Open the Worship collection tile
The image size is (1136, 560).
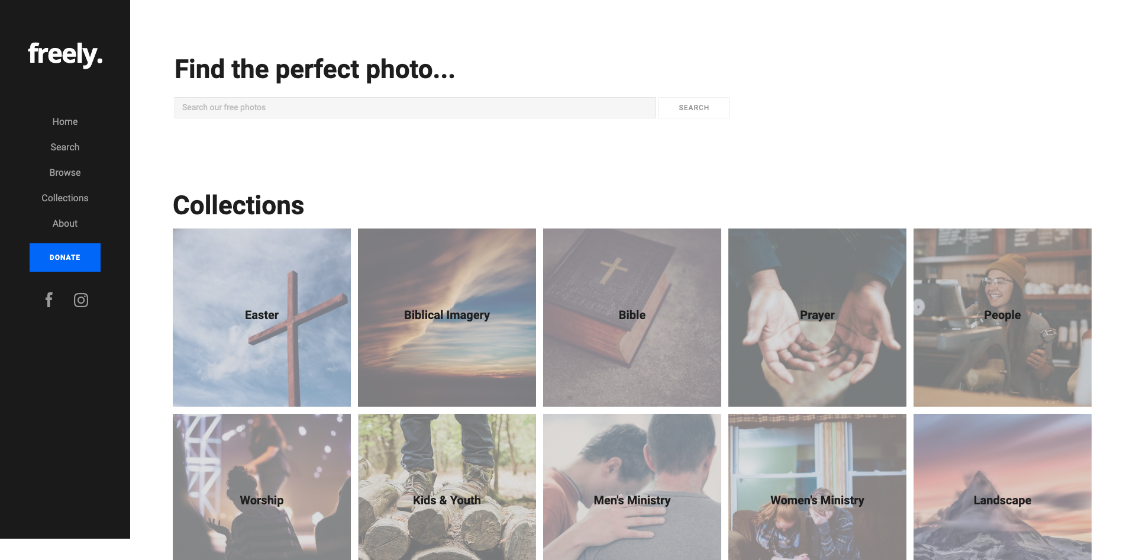coord(262,487)
